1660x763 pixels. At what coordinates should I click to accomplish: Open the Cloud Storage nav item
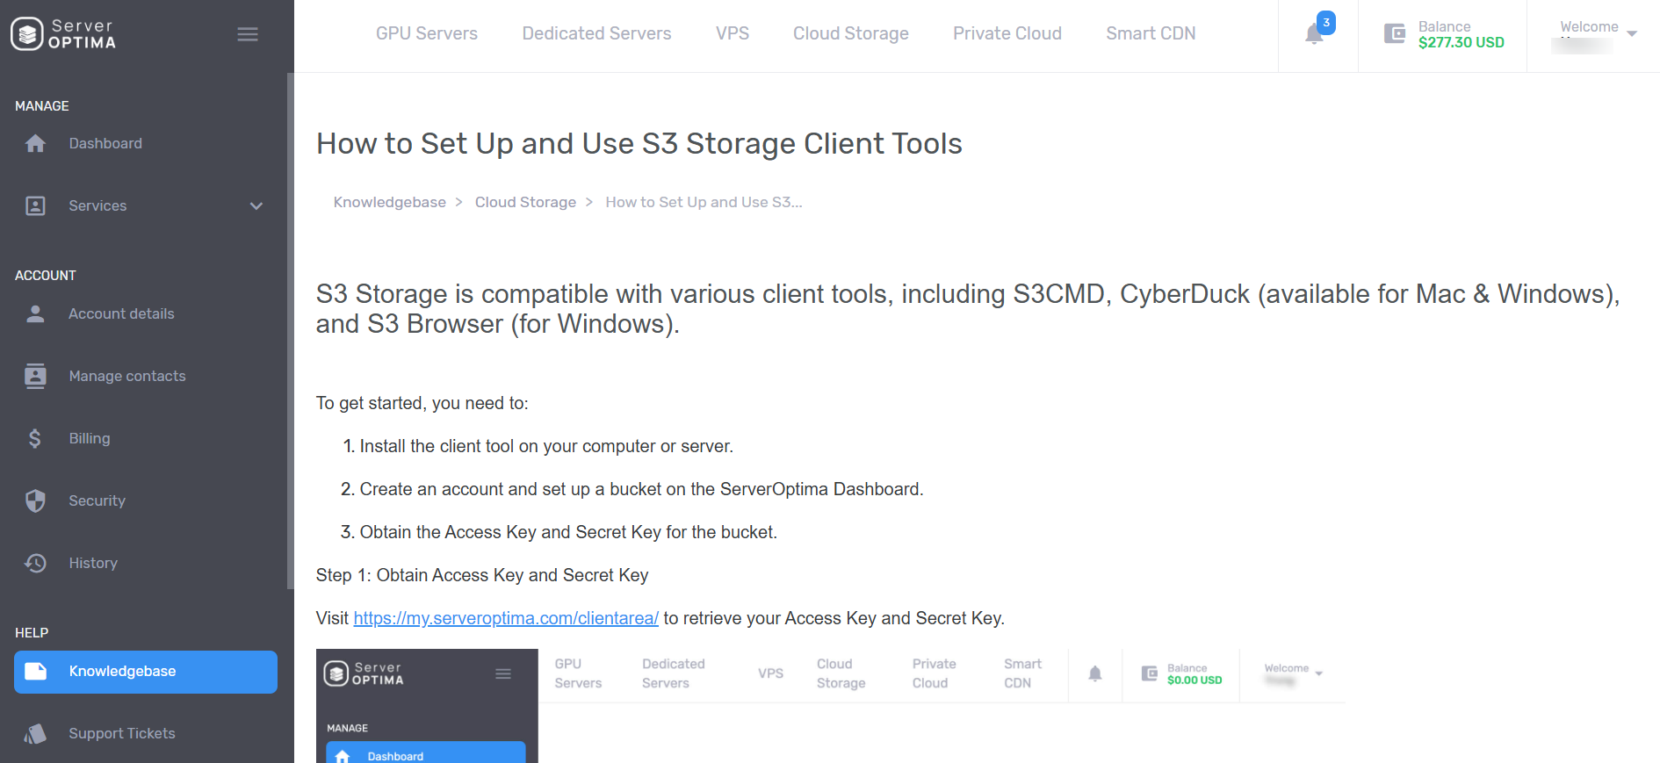[850, 33]
